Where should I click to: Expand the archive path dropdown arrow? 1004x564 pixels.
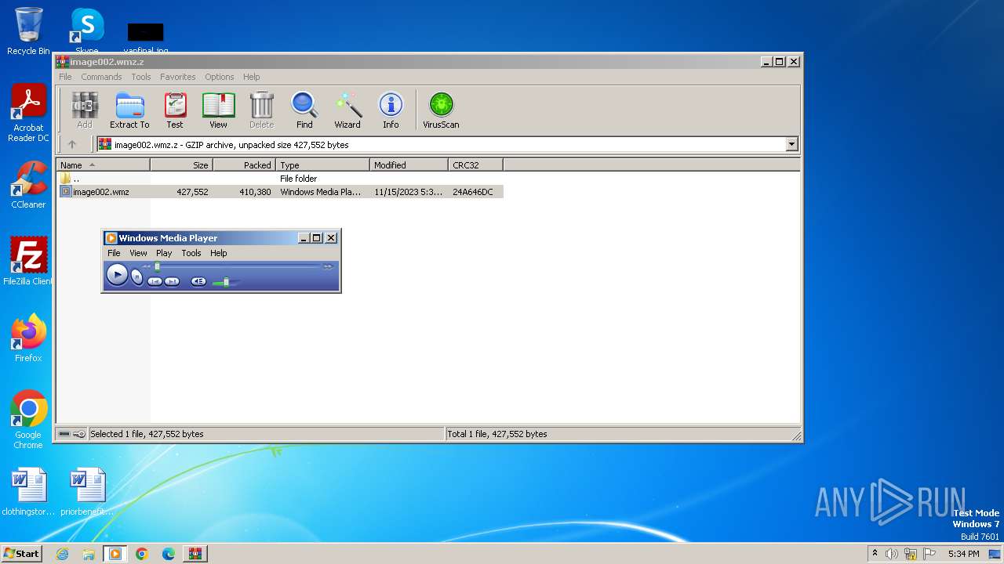pos(791,144)
